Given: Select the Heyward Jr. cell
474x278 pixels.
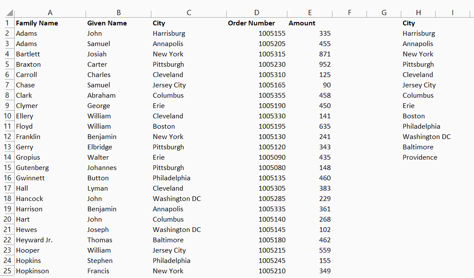Looking at the screenshot, I should click(34, 240).
